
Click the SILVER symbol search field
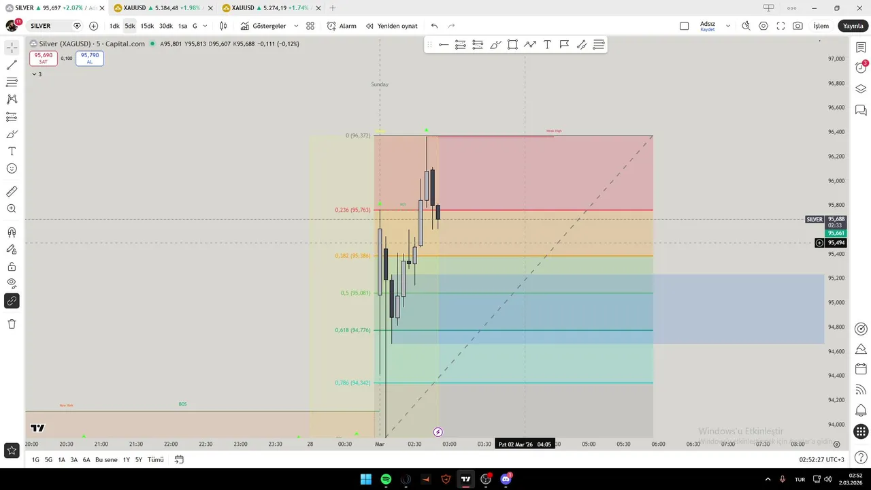54,26
